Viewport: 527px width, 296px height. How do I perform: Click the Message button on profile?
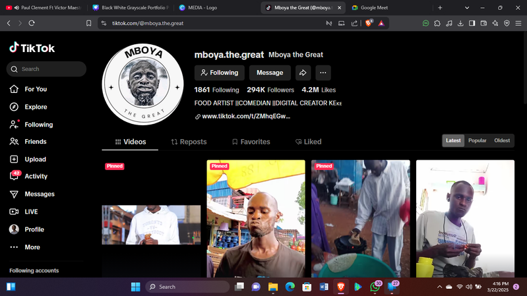[270, 73]
